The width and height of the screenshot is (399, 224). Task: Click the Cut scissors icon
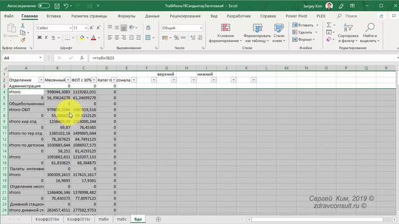pos(22,26)
